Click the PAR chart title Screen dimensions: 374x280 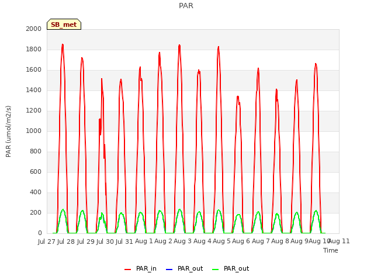click(x=186, y=6)
